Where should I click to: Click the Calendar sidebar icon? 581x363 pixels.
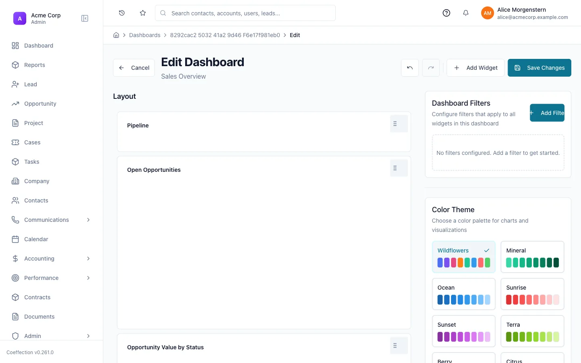click(15, 239)
